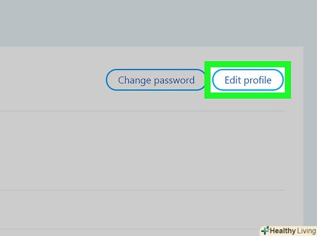Click the word "Healthy" in the watermark
Image resolution: width=317 pixels, height=236 pixels.
283,231
